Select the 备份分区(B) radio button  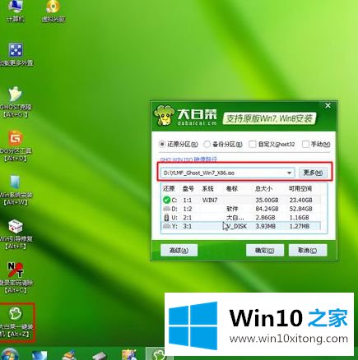[207, 144]
